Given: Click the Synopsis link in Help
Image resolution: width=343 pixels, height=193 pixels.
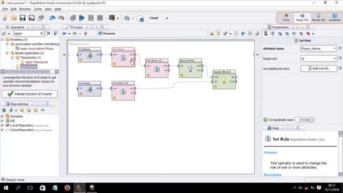Looking at the screenshot, I should [x=270, y=152].
